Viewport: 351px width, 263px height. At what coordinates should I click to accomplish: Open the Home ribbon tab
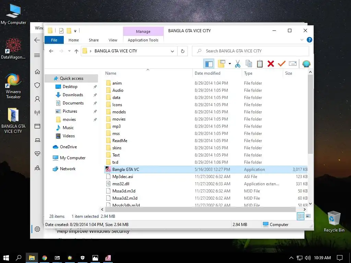click(x=74, y=40)
